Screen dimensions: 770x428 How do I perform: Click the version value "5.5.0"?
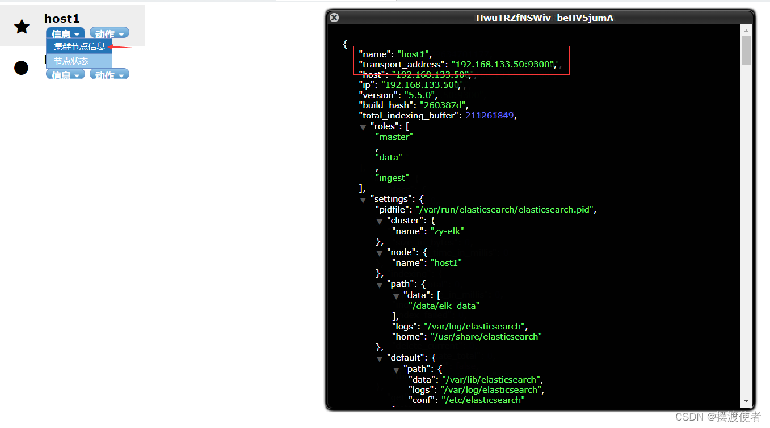tap(420, 95)
